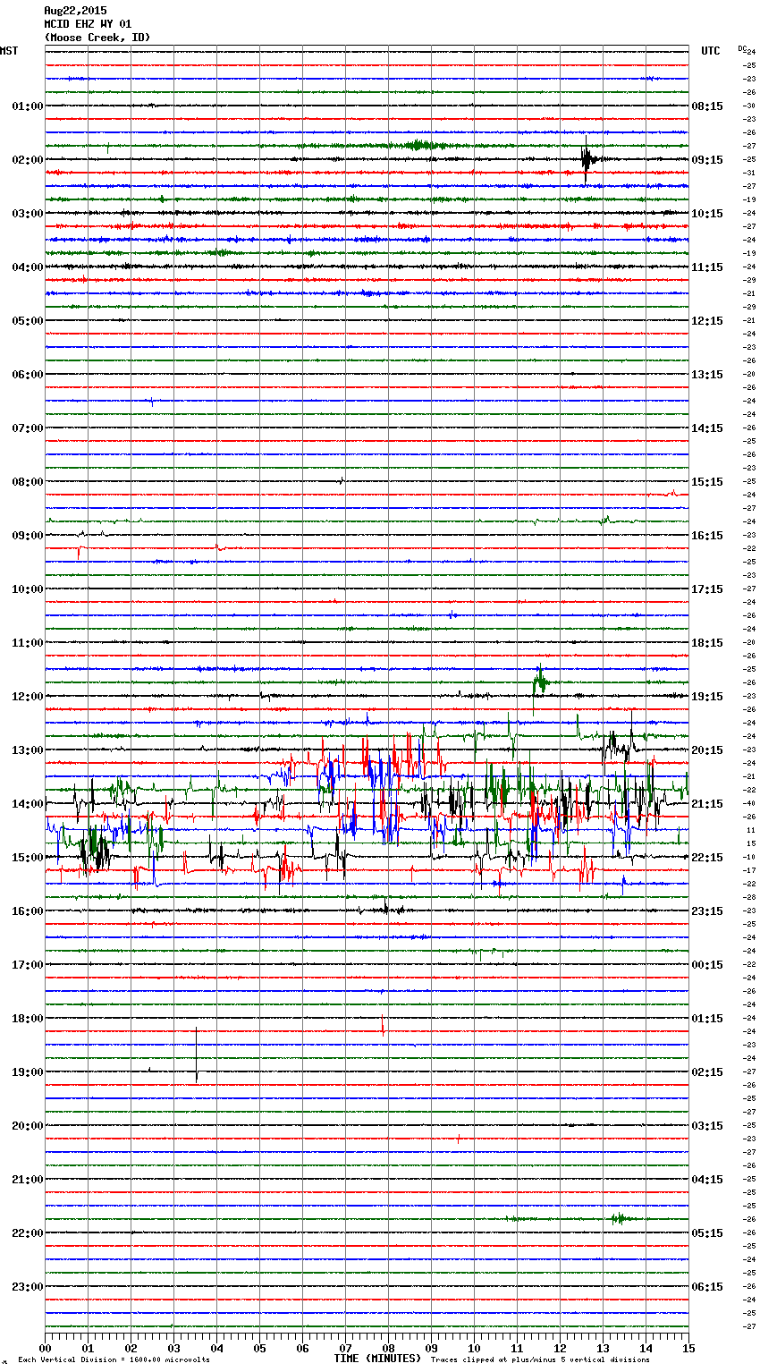The height and width of the screenshot is (1372, 760).
Task: Click the green event above the 22:00 trace near minute 13
Action: (x=621, y=1218)
